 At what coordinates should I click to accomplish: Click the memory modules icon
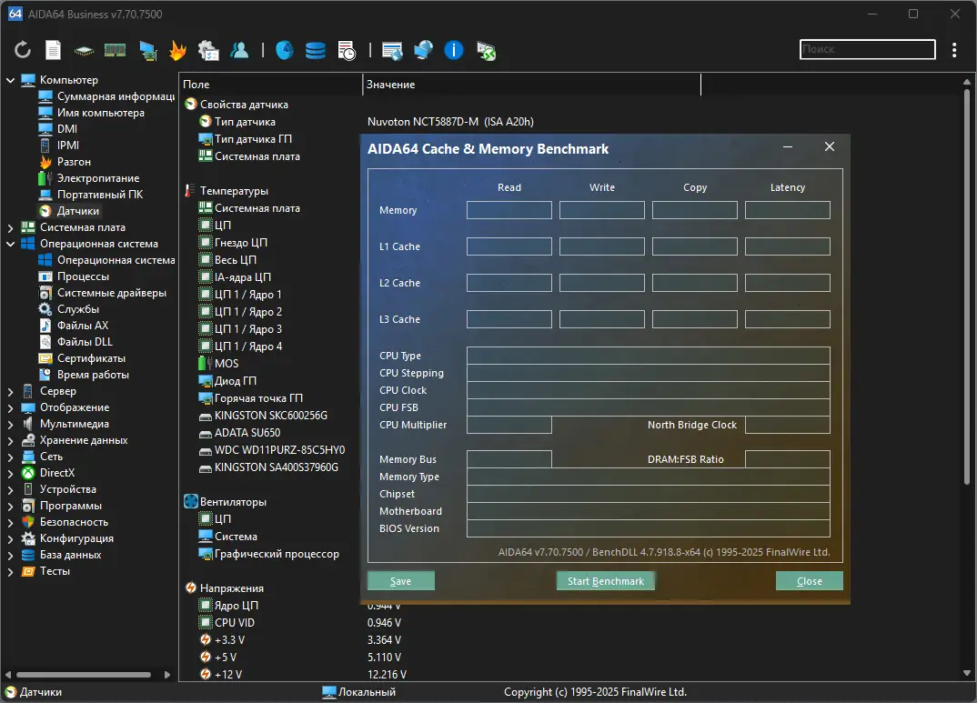click(x=115, y=50)
